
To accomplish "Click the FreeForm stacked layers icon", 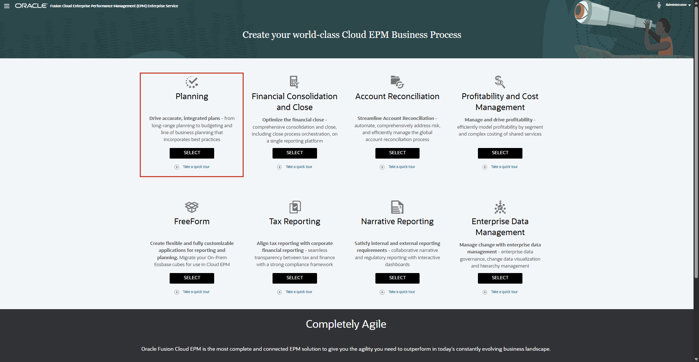I will coord(192,207).
